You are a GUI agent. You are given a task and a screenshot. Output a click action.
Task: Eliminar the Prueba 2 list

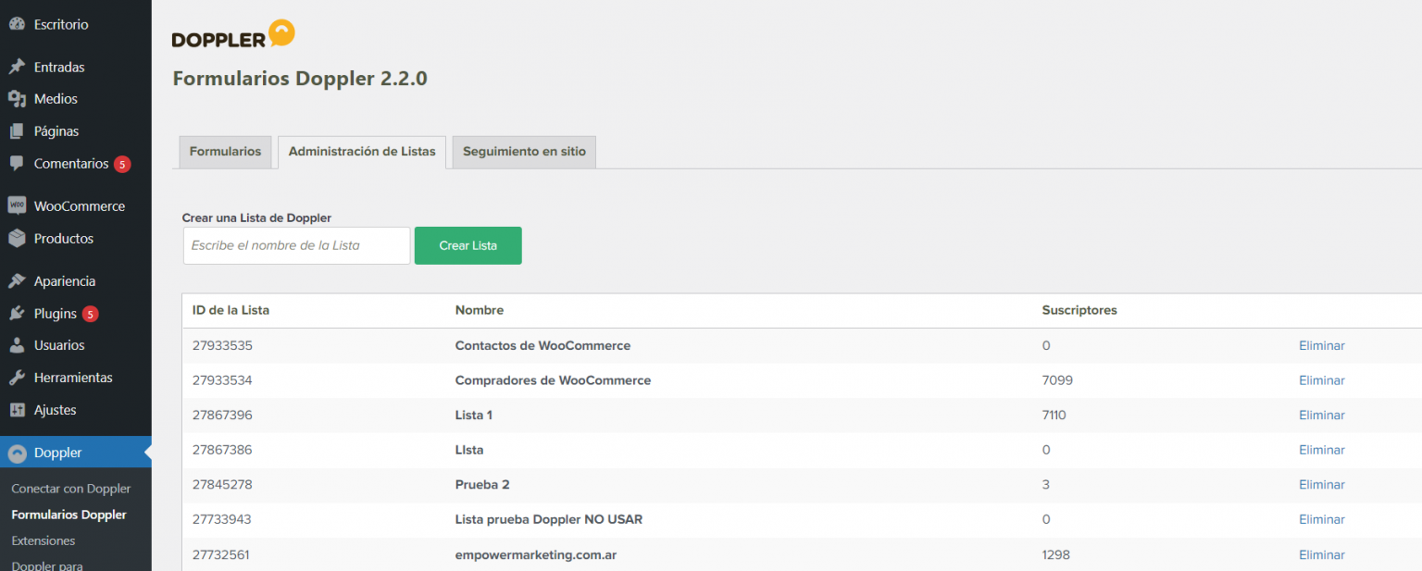tap(1321, 484)
